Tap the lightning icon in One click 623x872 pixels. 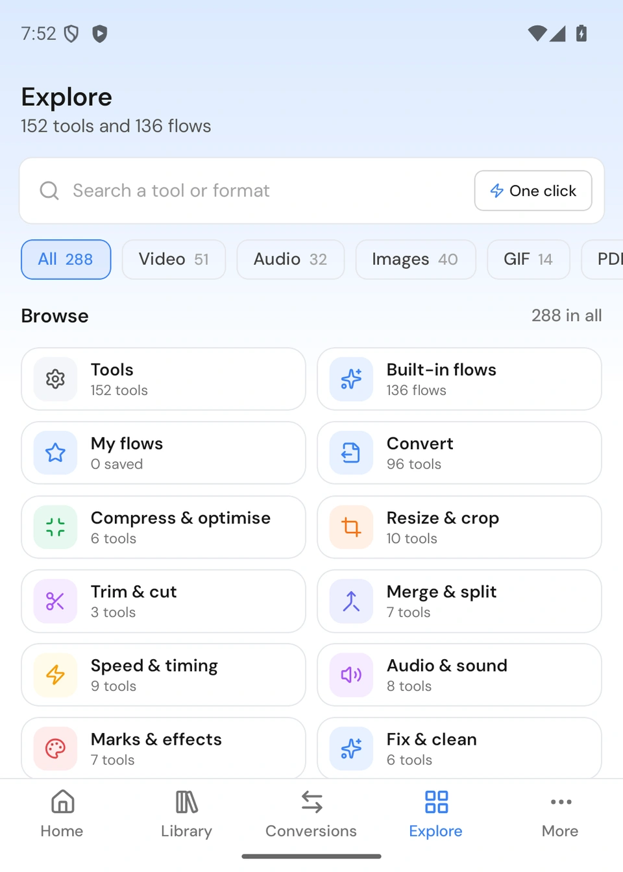click(497, 191)
